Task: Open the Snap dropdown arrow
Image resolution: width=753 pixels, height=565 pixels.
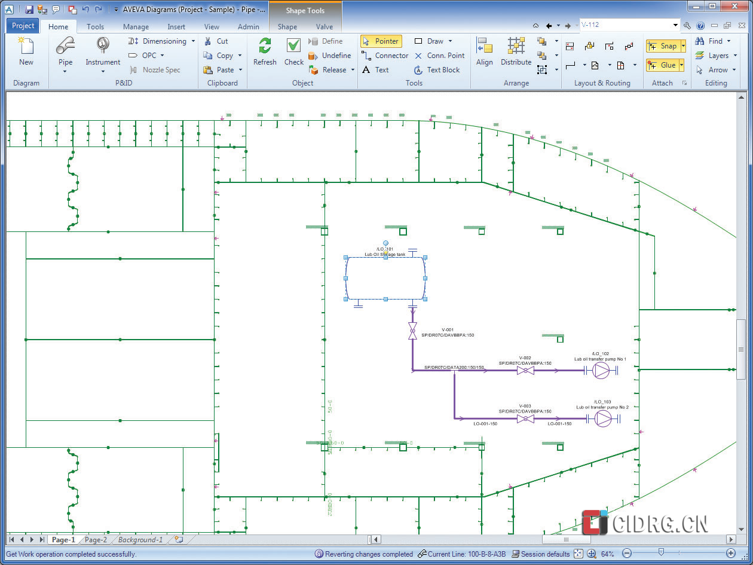Action: pyautogui.click(x=682, y=46)
